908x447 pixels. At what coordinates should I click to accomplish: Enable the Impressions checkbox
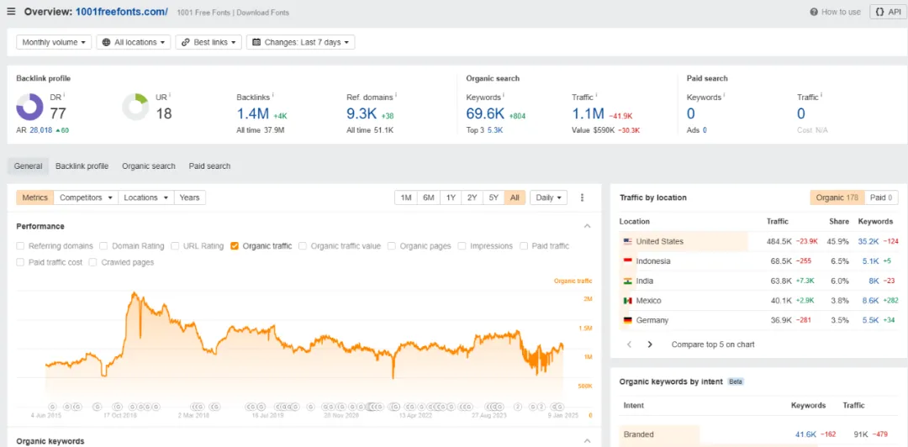point(462,246)
